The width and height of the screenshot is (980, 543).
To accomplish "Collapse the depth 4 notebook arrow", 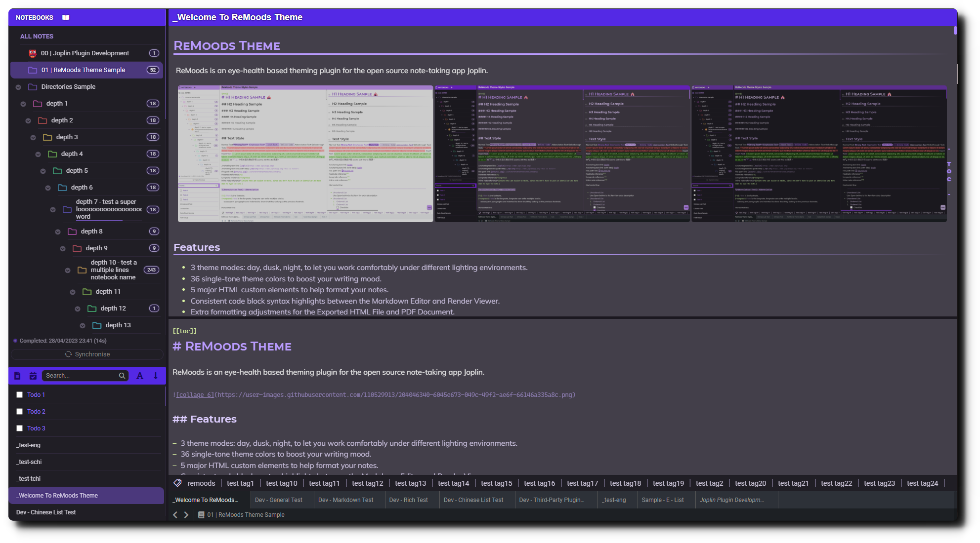I will click(x=38, y=155).
